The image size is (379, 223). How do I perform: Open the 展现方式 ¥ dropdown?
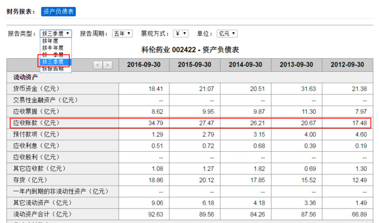click(x=181, y=33)
